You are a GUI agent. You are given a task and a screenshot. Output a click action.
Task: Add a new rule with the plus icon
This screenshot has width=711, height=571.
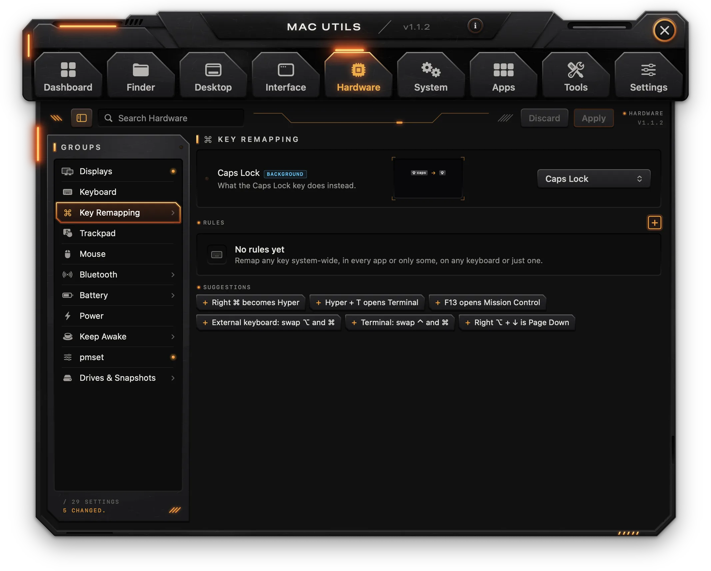point(654,223)
